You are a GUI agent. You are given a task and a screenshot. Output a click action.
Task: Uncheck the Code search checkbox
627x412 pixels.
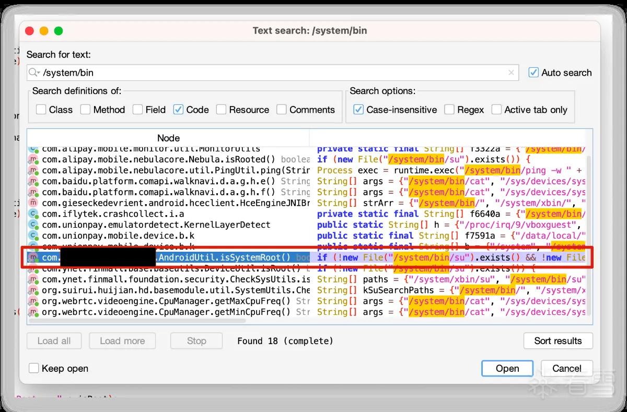tap(178, 110)
